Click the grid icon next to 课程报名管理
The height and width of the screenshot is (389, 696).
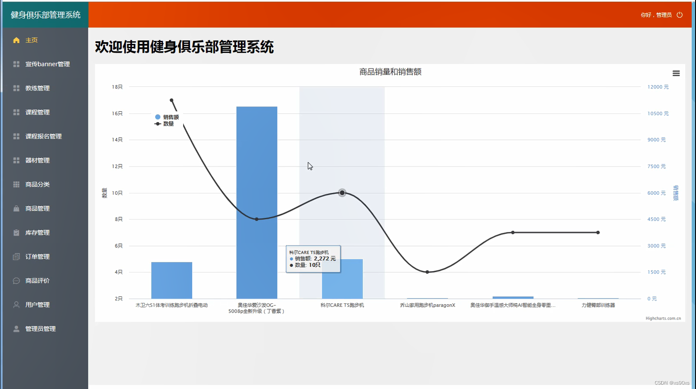tap(16, 136)
